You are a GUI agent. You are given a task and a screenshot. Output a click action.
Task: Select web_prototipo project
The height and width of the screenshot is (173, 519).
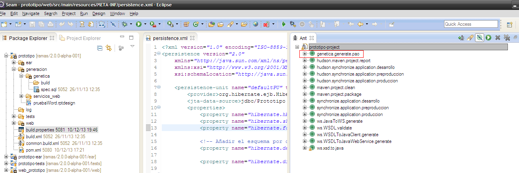(56, 170)
